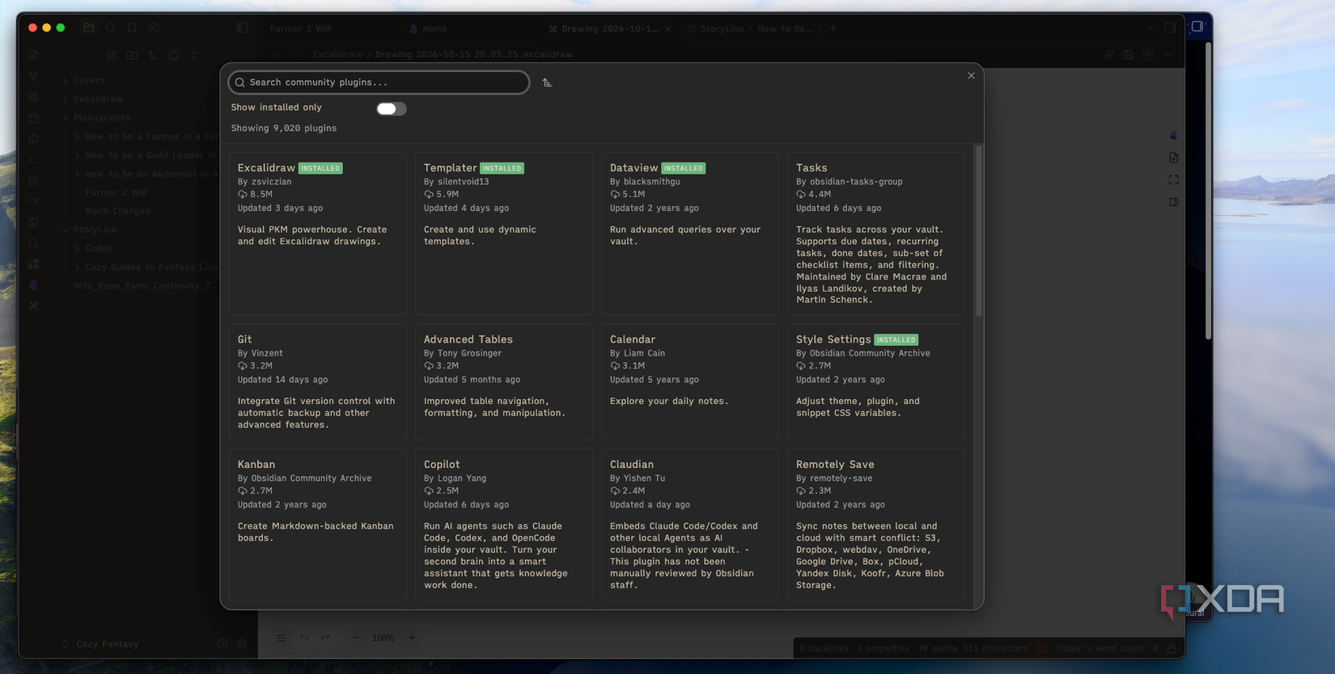
Task: Open the help icon near vault name
Action: click(x=222, y=644)
